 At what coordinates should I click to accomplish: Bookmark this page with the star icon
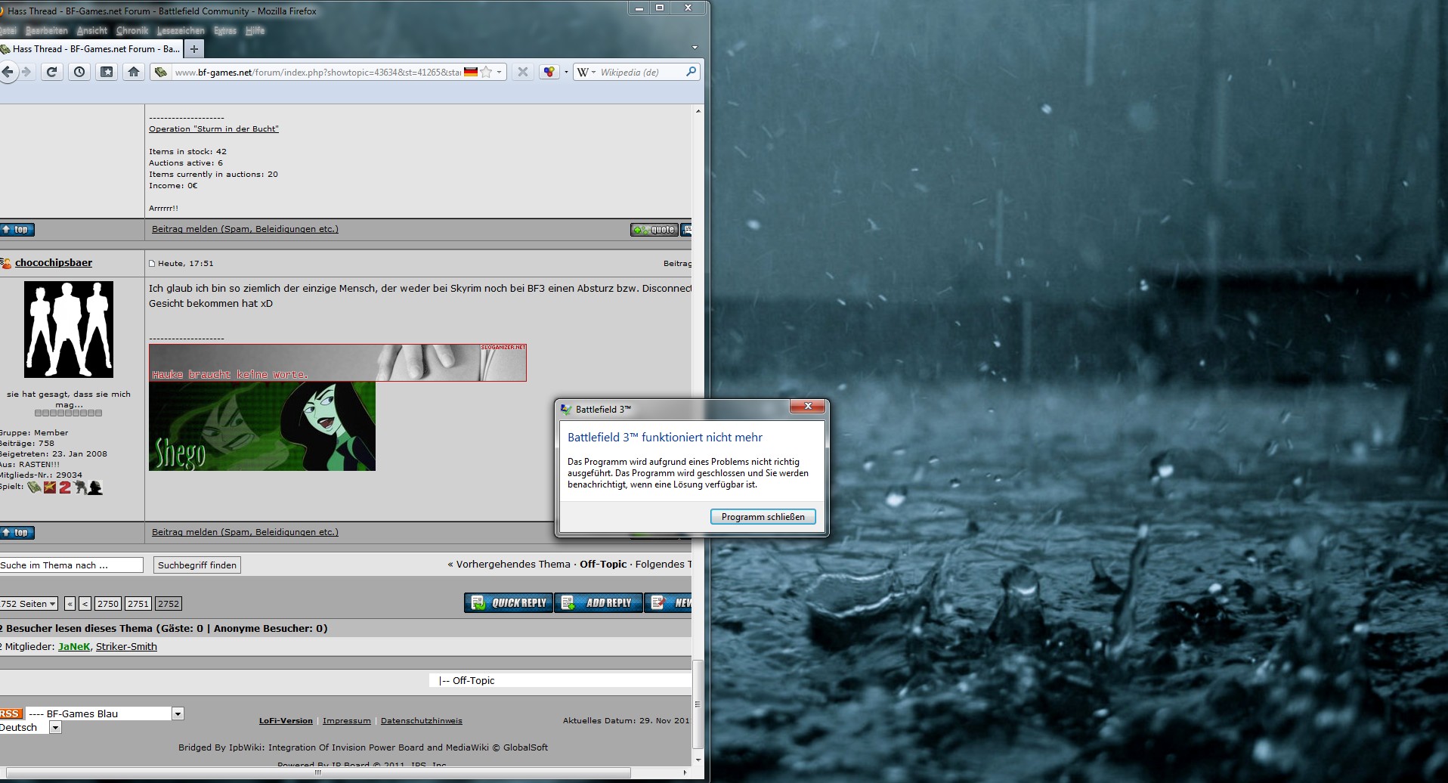486,72
